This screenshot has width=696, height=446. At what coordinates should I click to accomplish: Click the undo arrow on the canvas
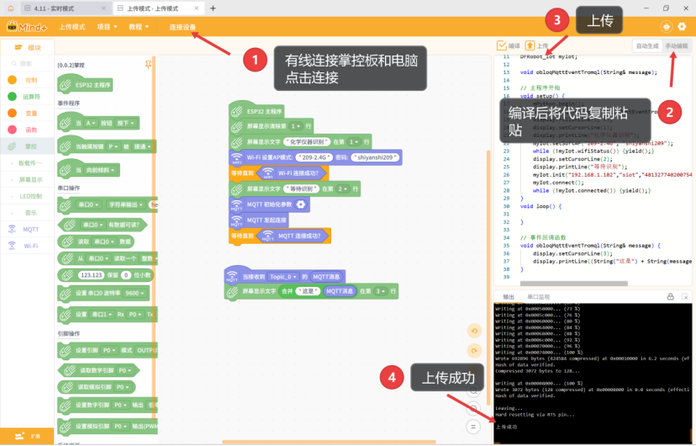coord(473,331)
